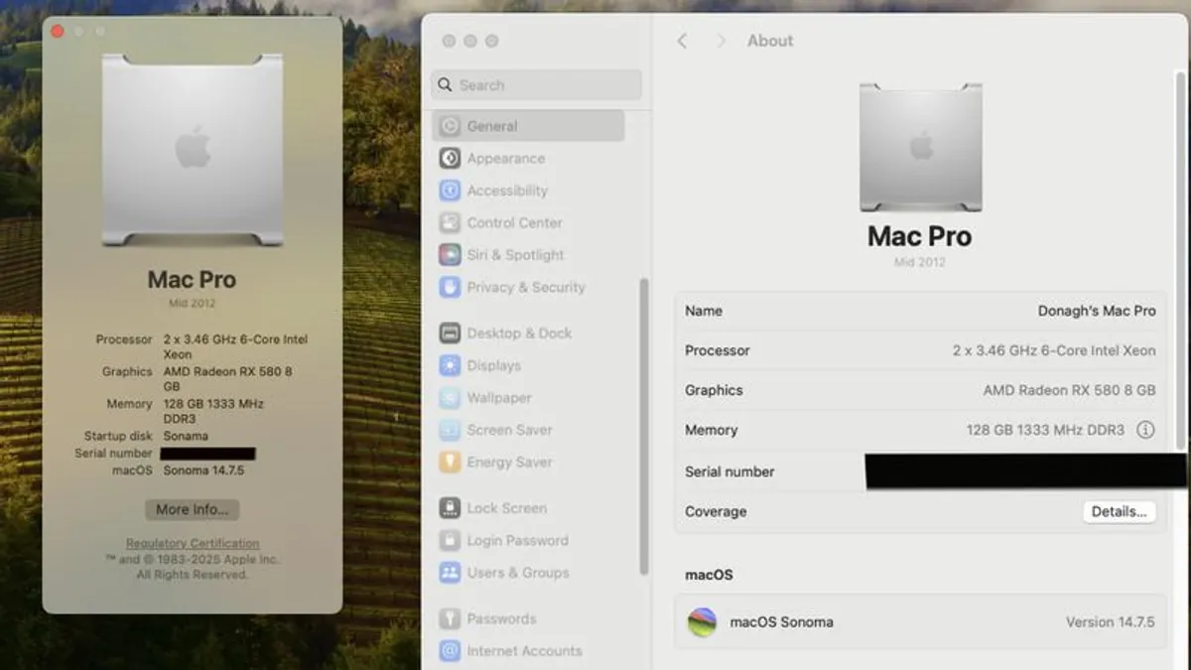Close the About This Mac window
Screen dimensions: 1191x670
pyautogui.click(x=58, y=31)
